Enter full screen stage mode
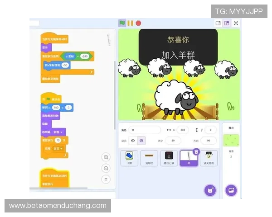272x217 pixels. [x=236, y=23]
